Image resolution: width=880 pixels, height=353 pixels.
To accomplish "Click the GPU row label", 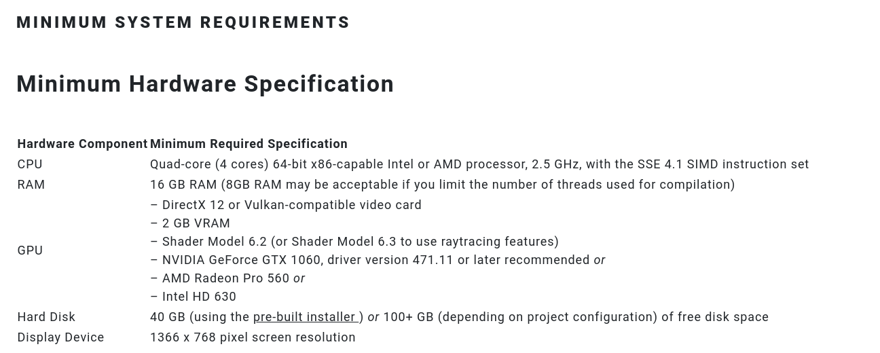I will 30,250.
